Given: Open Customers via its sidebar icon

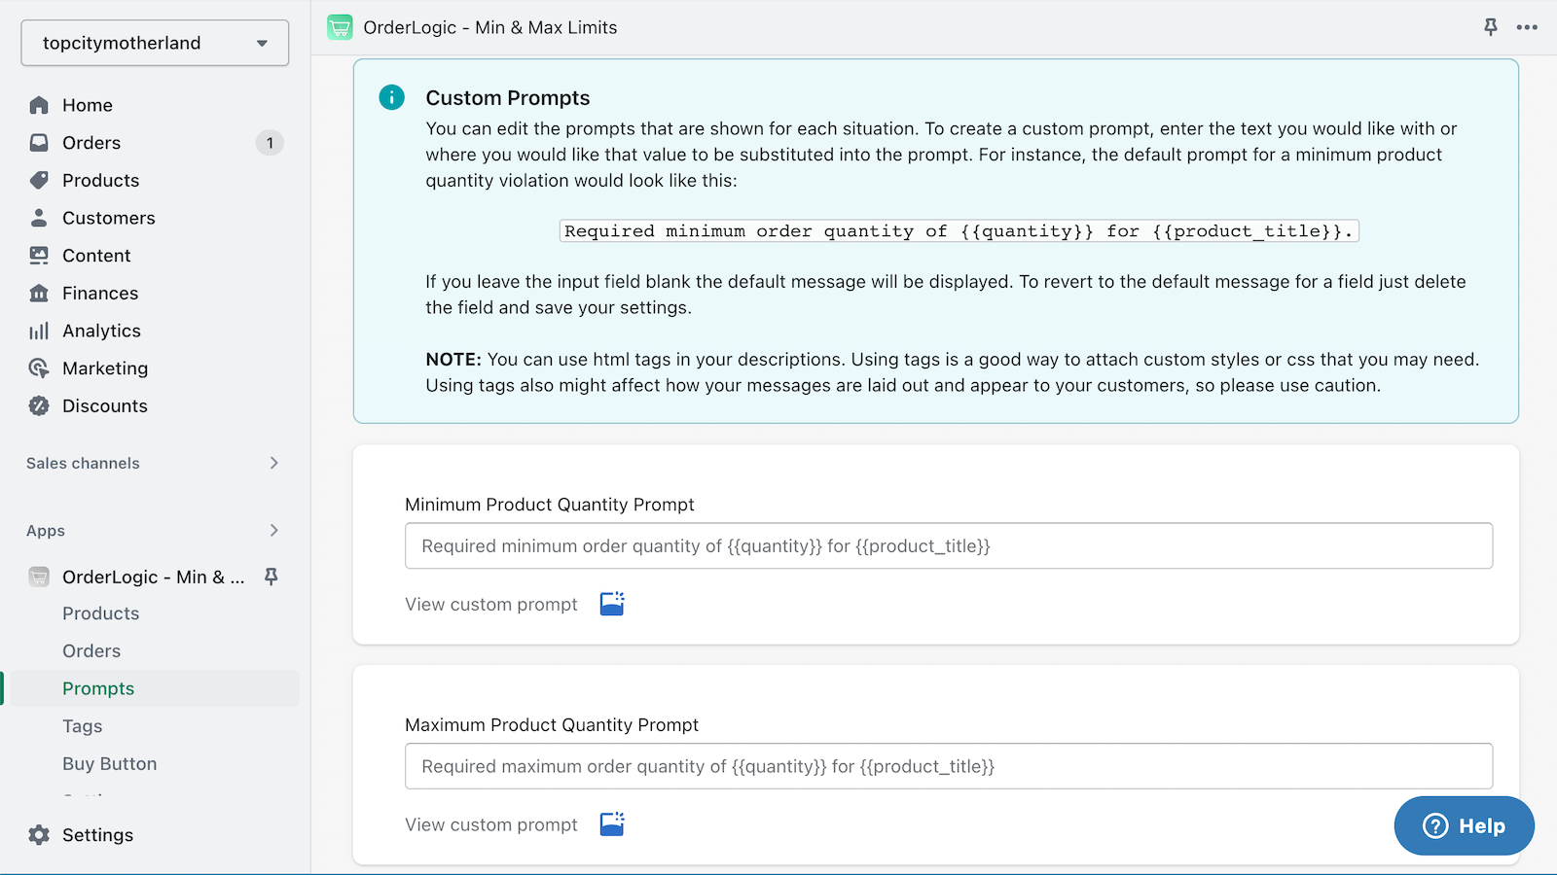Looking at the screenshot, I should (x=39, y=218).
